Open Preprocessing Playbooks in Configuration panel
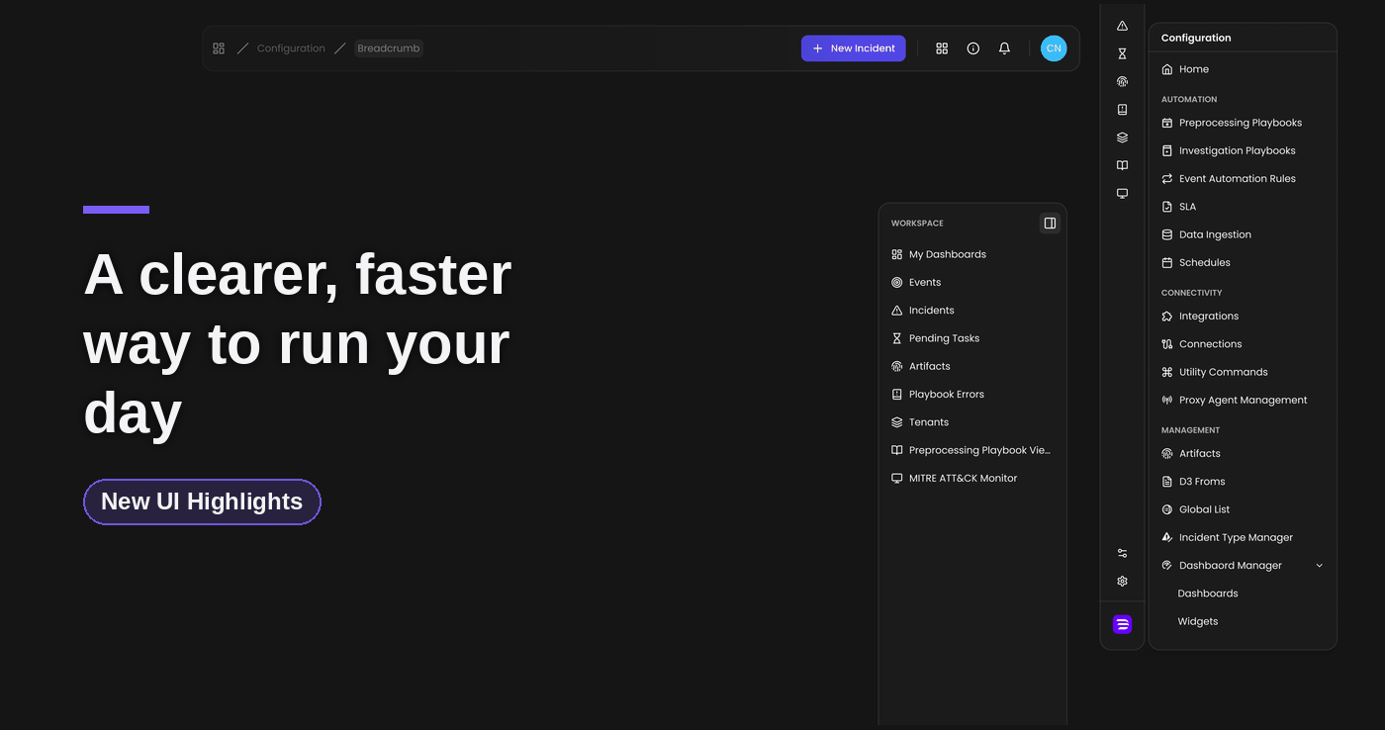Image resolution: width=1385 pixels, height=730 pixels. (x=1243, y=123)
